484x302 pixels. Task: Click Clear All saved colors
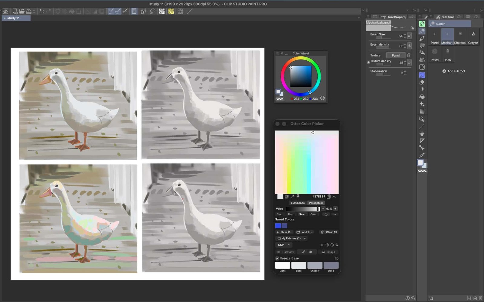329,232
